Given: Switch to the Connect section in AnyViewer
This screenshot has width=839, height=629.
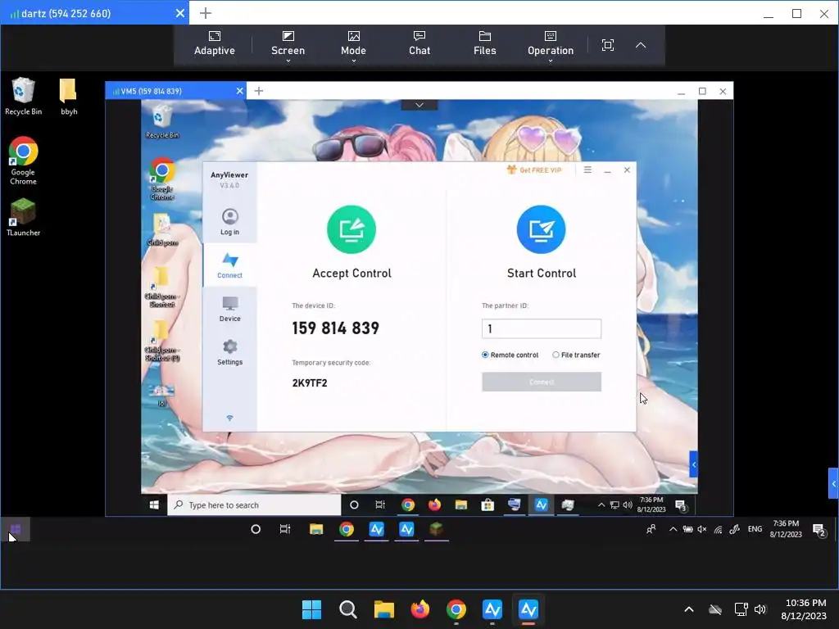Looking at the screenshot, I should 229,265.
